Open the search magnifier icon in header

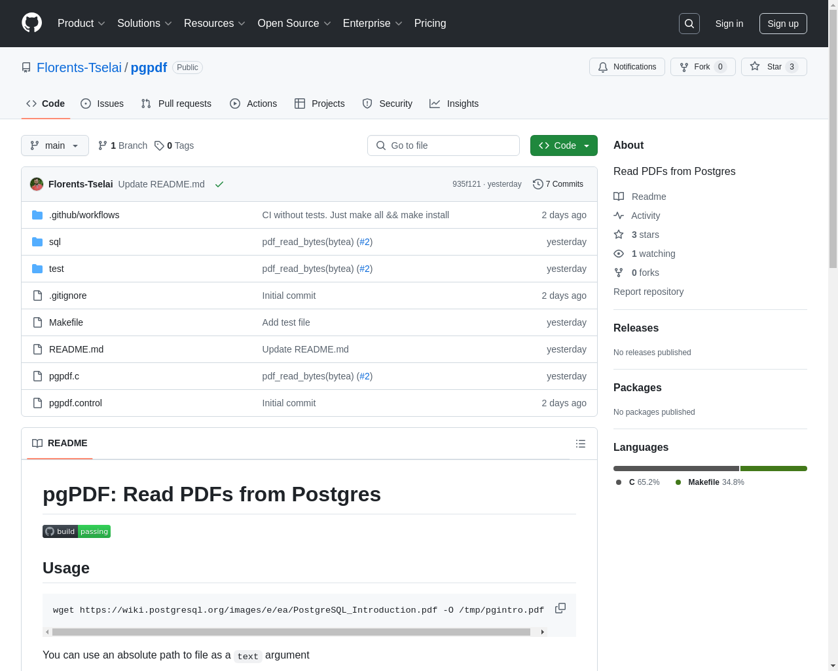689,24
